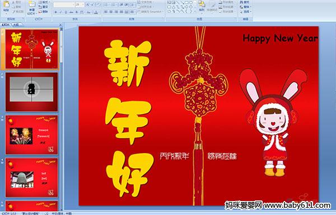Click the Arrange shapes icon

pyautogui.click(x=202, y=6)
